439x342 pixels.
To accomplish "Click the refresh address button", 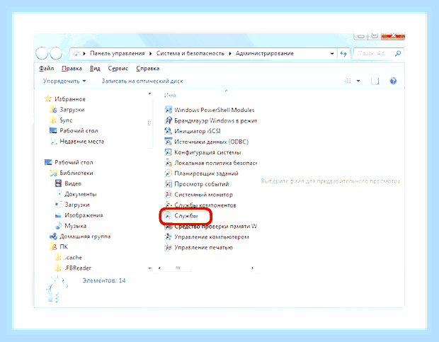I will [343, 53].
